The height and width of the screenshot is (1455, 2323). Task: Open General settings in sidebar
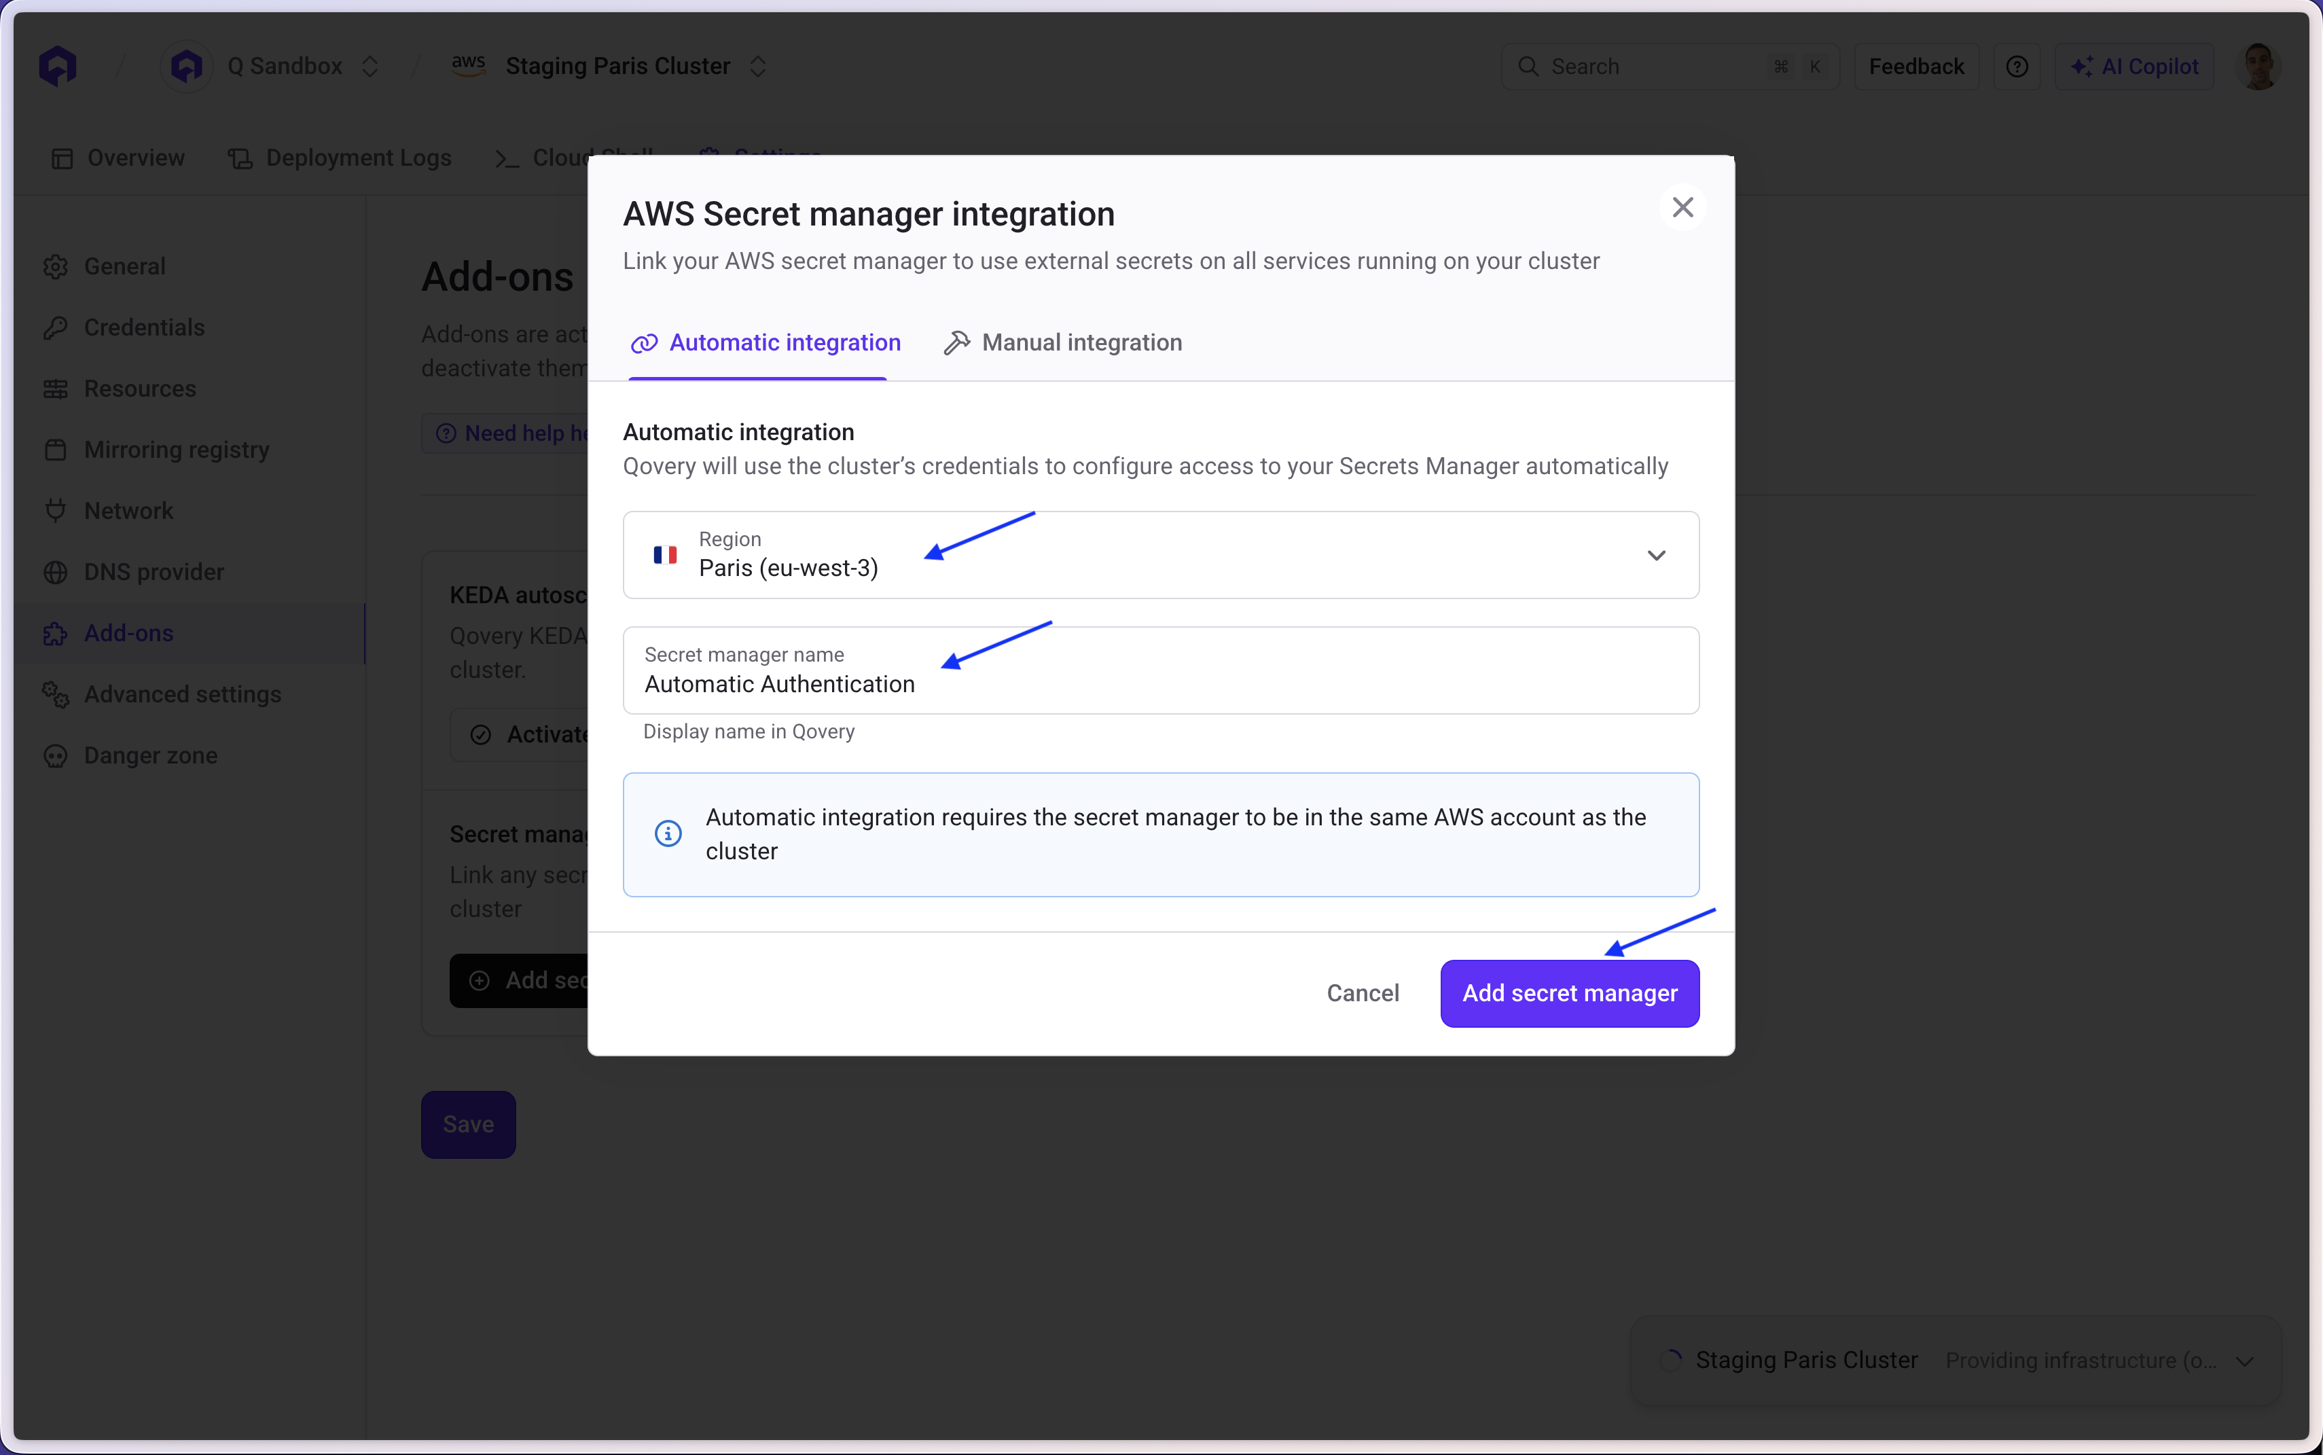point(190,266)
